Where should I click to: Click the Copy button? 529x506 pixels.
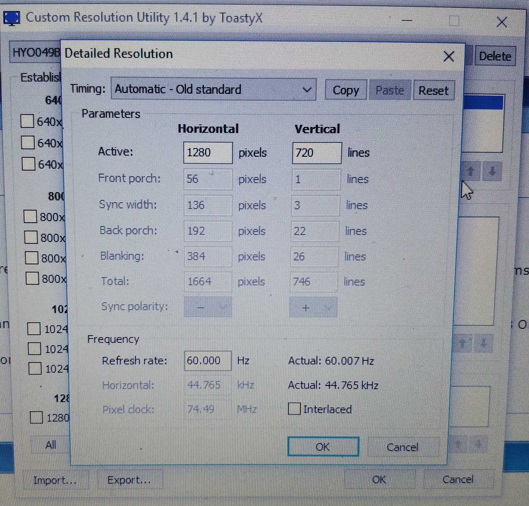click(x=346, y=90)
